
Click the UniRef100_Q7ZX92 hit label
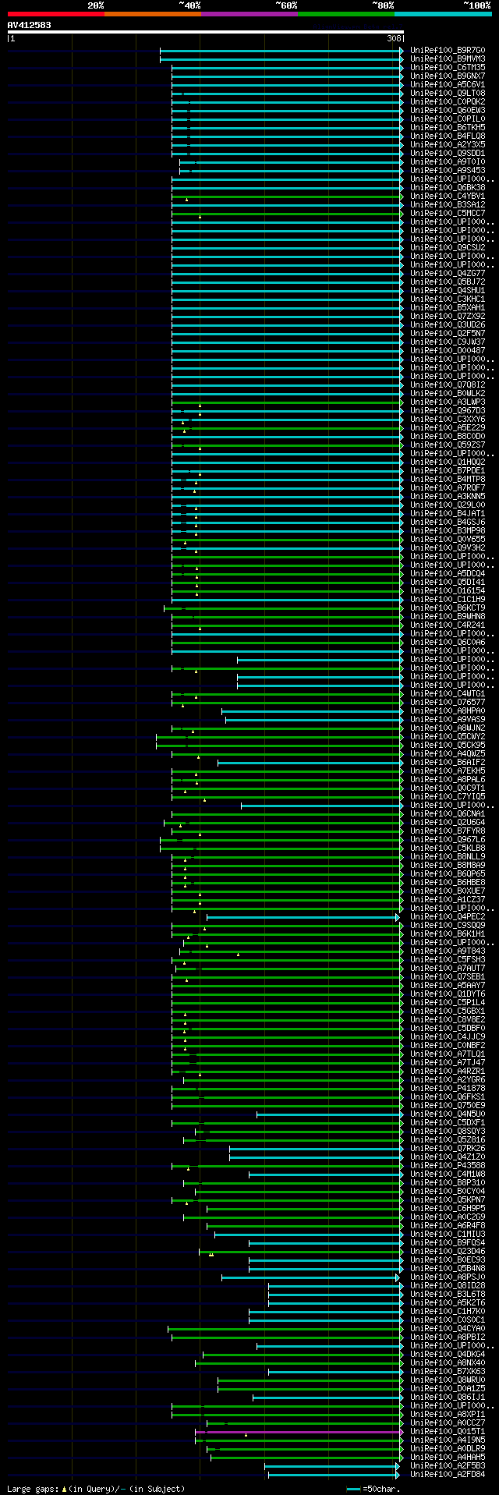coord(448,316)
